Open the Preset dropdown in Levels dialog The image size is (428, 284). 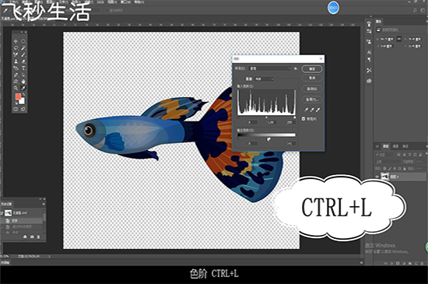270,68
